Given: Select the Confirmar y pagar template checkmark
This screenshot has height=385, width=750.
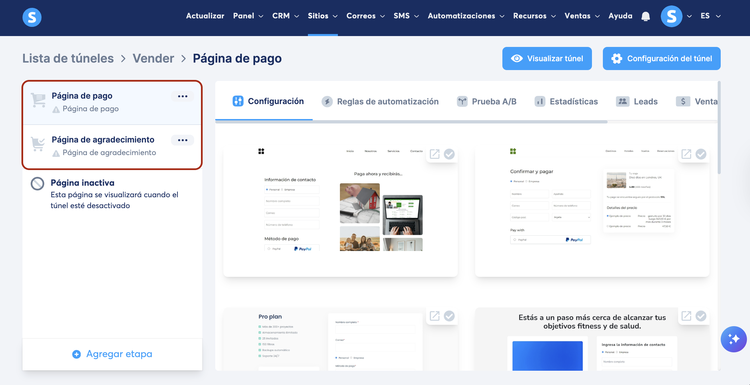Looking at the screenshot, I should point(701,154).
